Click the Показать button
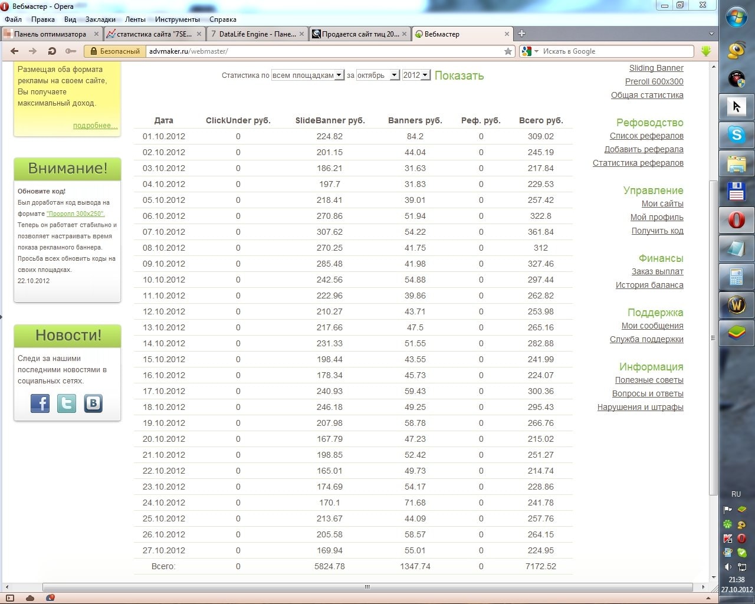The image size is (755, 604). (459, 75)
